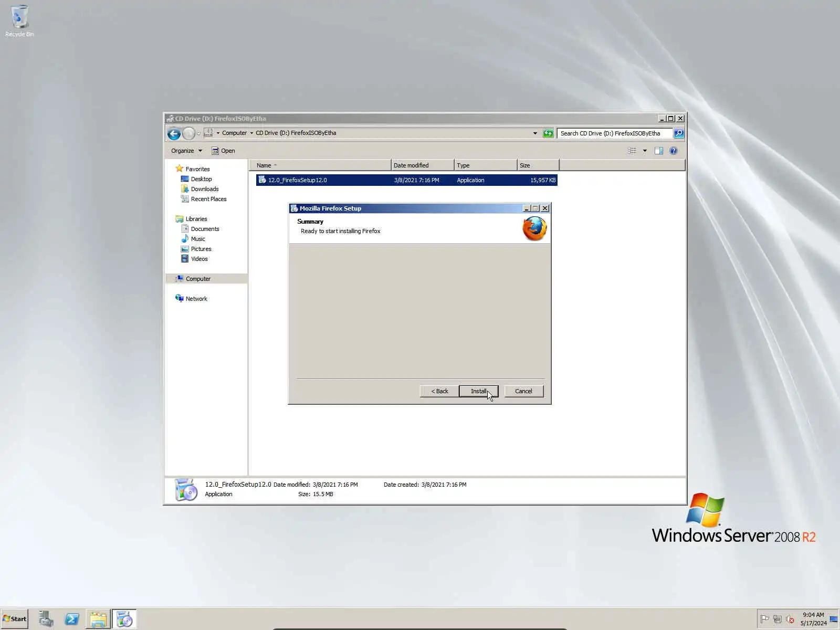Click Install in Firefox Setup dialog
The height and width of the screenshot is (630, 840).
coord(478,391)
